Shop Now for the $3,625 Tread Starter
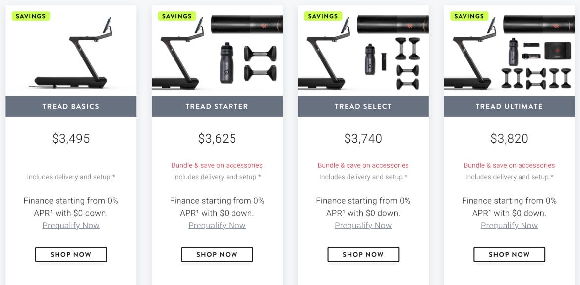Image resolution: width=580 pixels, height=285 pixels. pyautogui.click(x=217, y=254)
